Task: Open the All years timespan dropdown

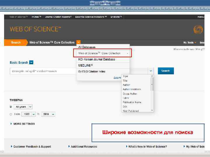Action: (23, 107)
